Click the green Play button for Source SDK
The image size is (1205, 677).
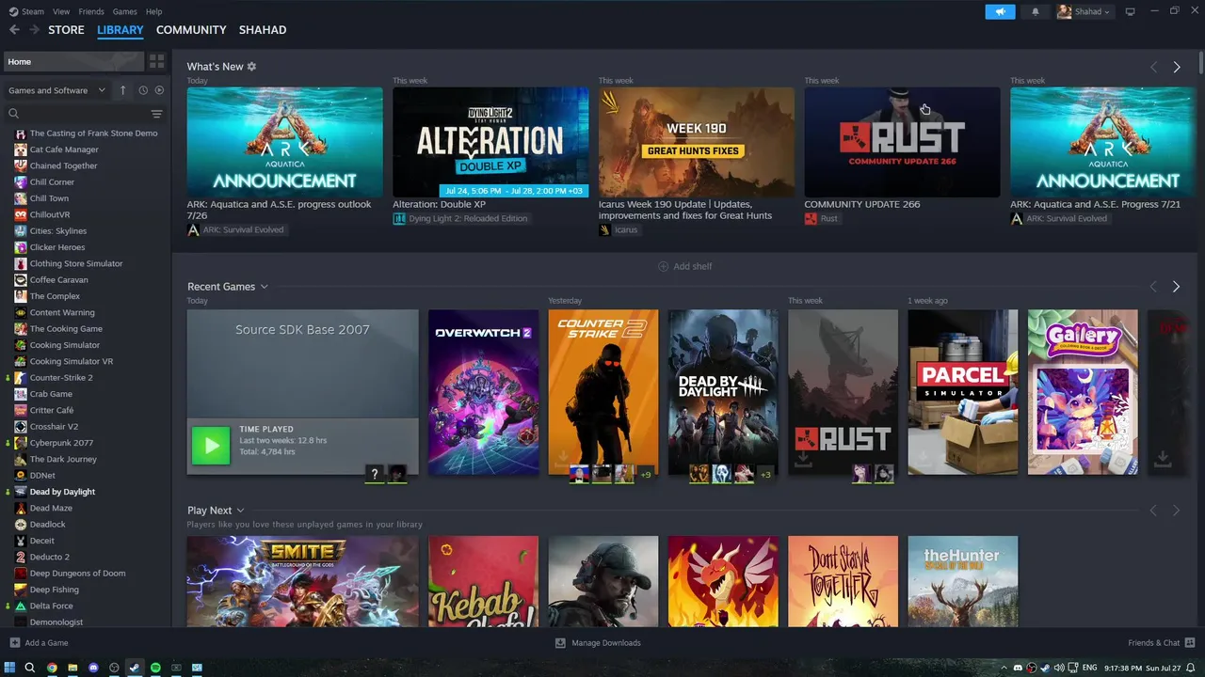pyautogui.click(x=210, y=446)
